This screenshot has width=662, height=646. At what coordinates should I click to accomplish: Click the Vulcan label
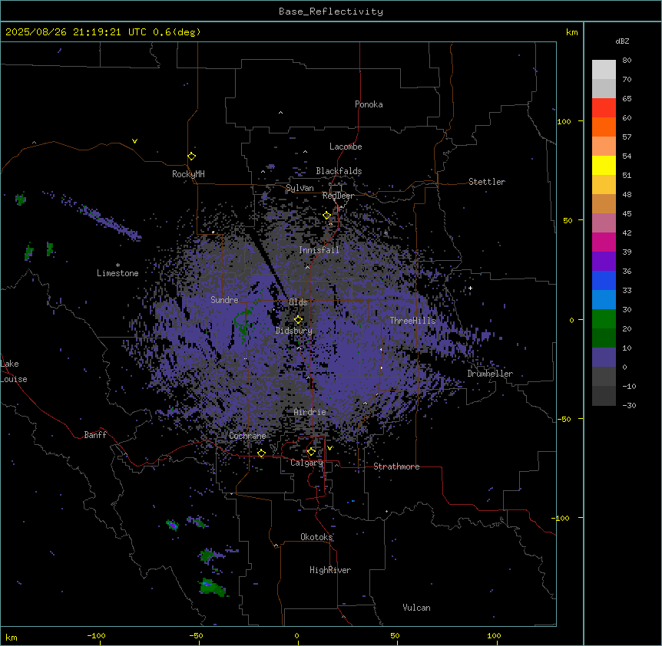(417, 608)
